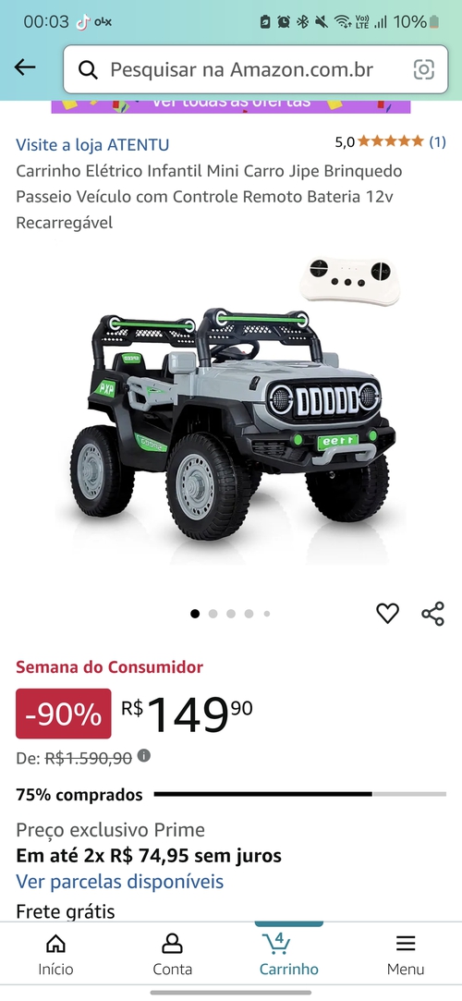Open the Menu hamburger icon

(406, 955)
